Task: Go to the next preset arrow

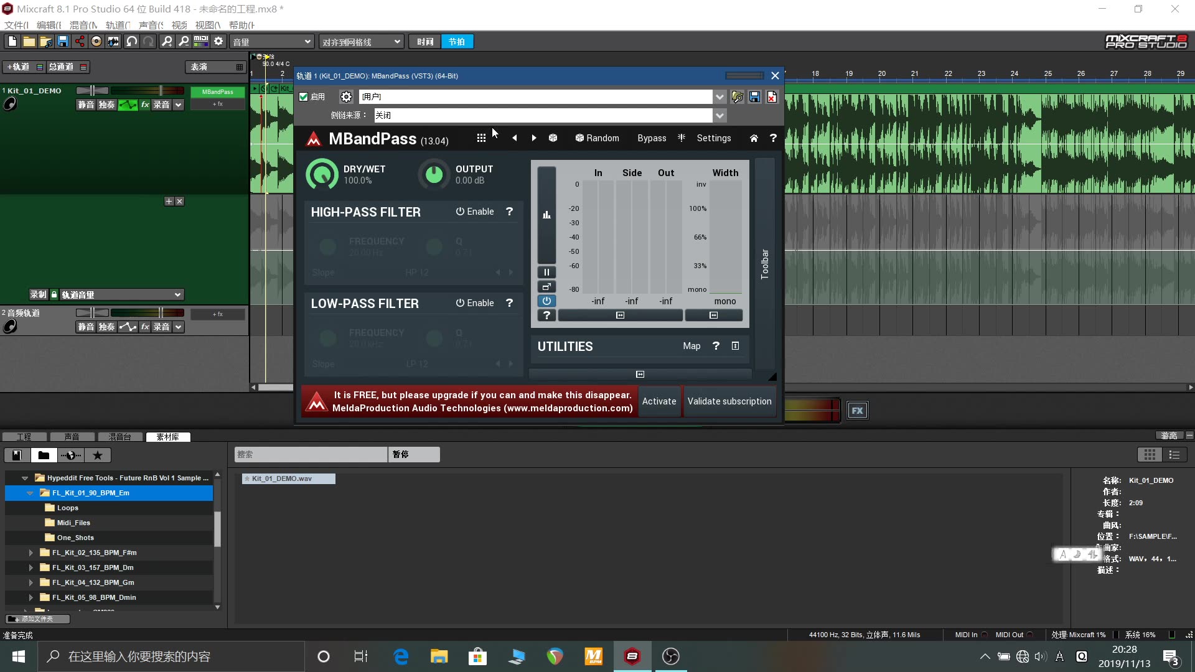Action: 534,138
